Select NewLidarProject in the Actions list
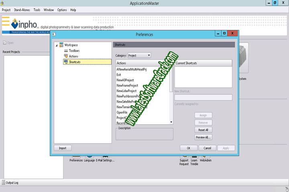 [126, 91]
